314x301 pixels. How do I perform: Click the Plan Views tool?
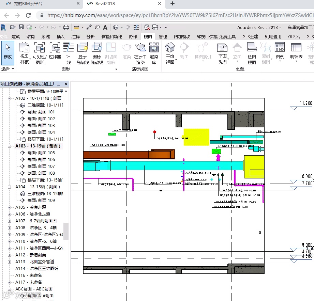[222, 53]
